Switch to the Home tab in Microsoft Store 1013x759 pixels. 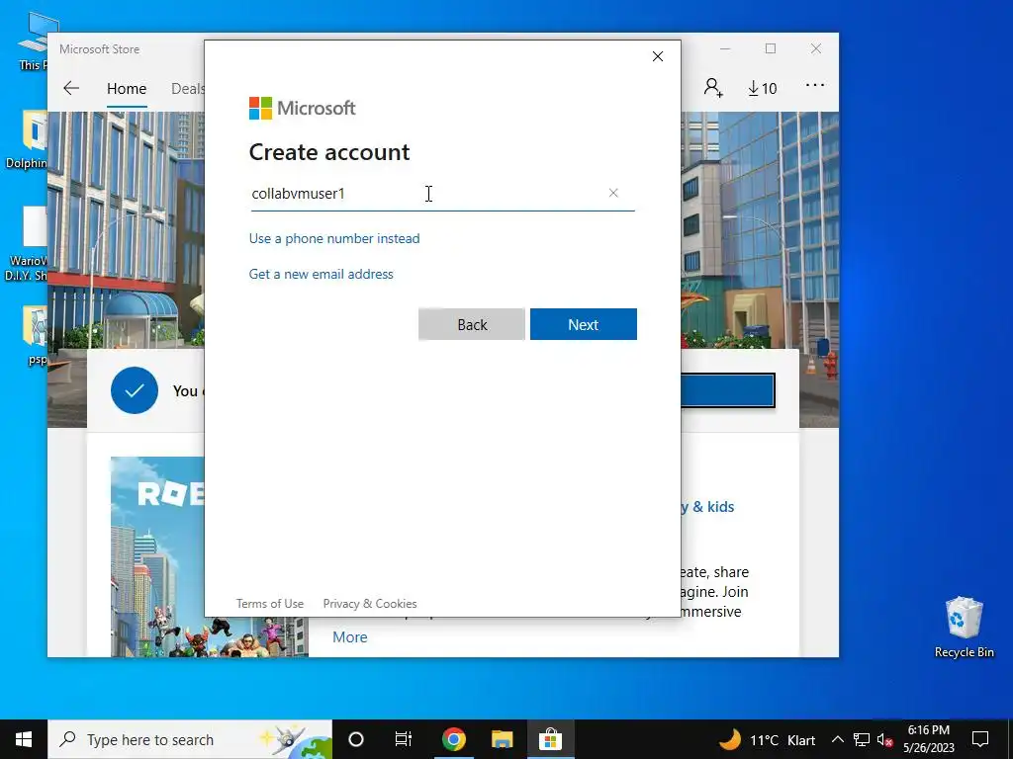127,88
